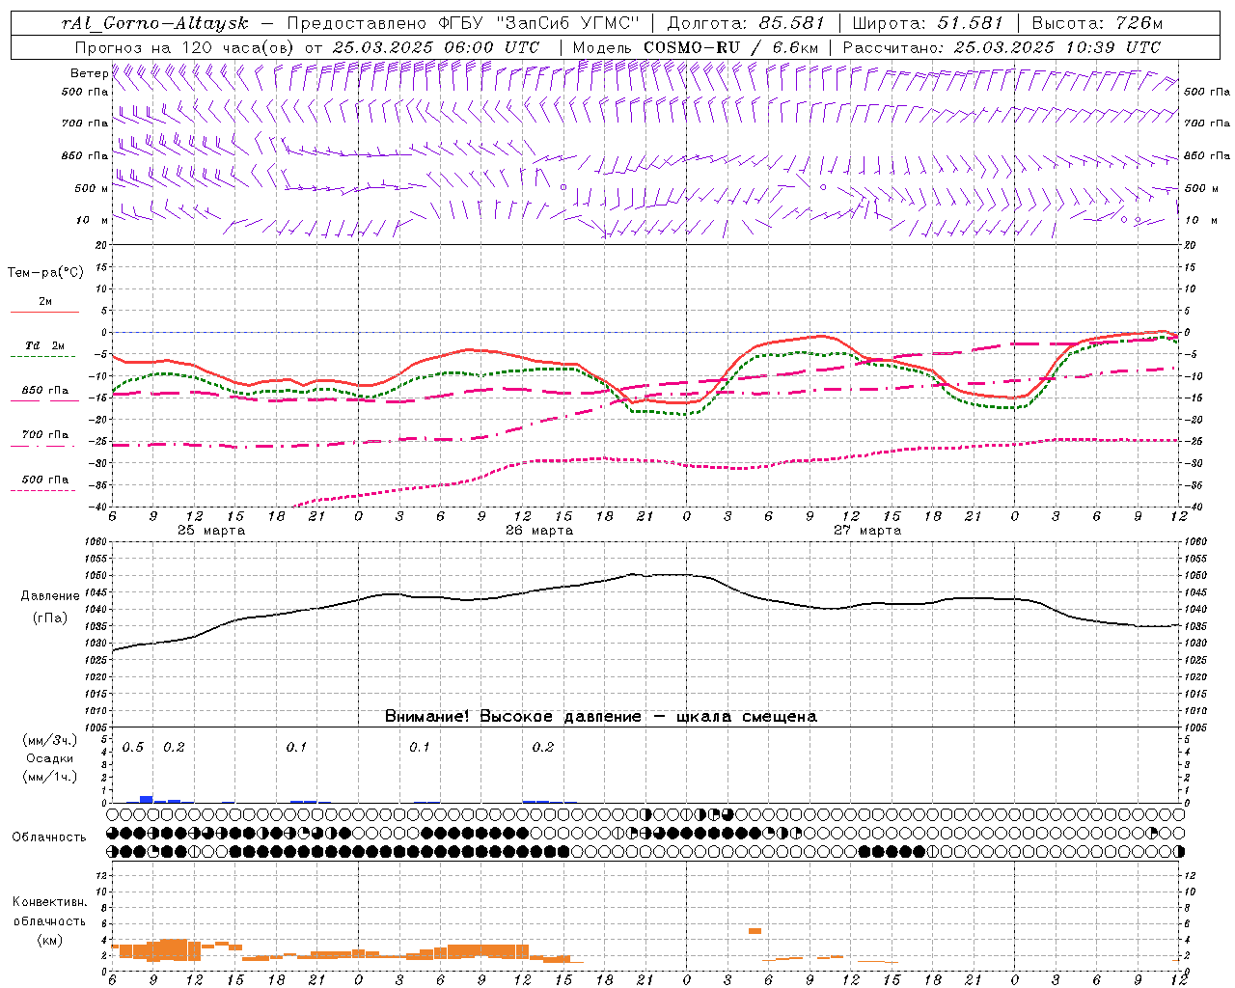Click the Ветер wind panel label

pyautogui.click(x=89, y=73)
